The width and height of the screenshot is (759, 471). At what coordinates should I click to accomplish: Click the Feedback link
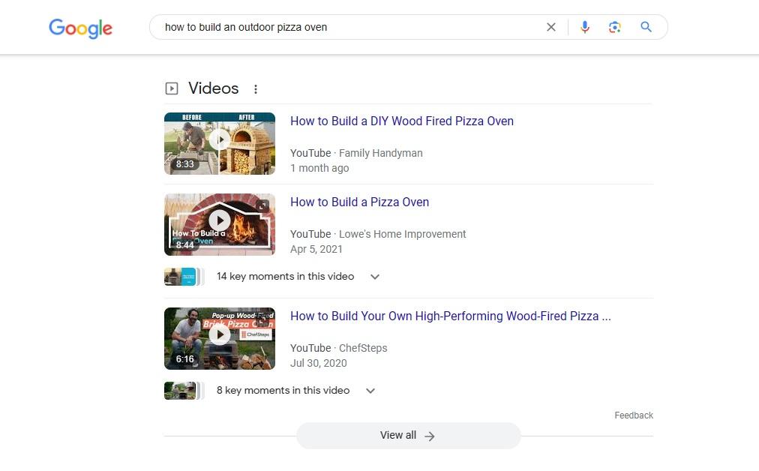click(633, 415)
